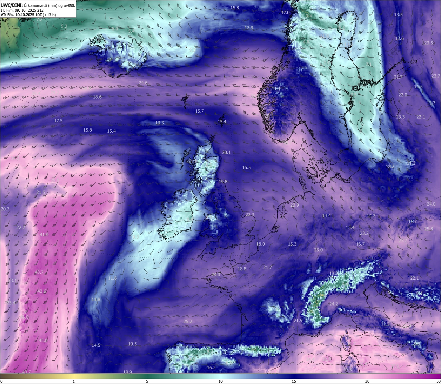
Task: Click the 13.5 value label
Action: (398, 14)
